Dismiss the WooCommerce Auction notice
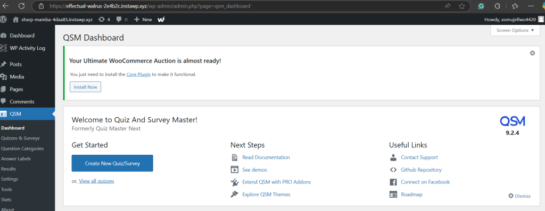545x211 pixels. (x=532, y=53)
